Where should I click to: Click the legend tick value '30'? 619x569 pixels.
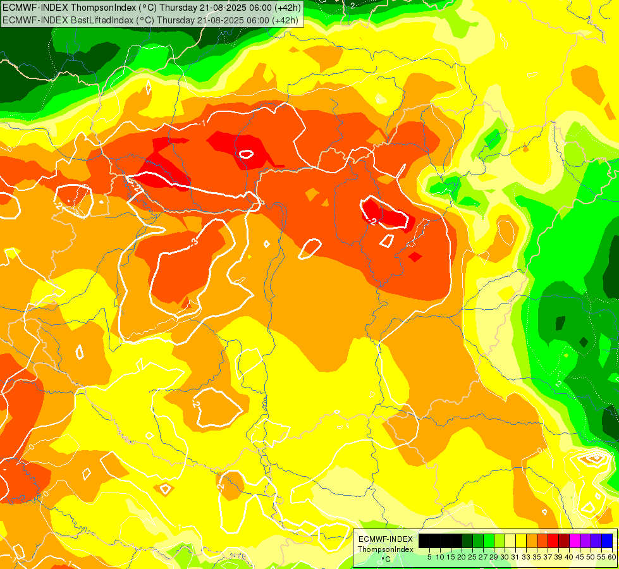pyautogui.click(x=505, y=557)
